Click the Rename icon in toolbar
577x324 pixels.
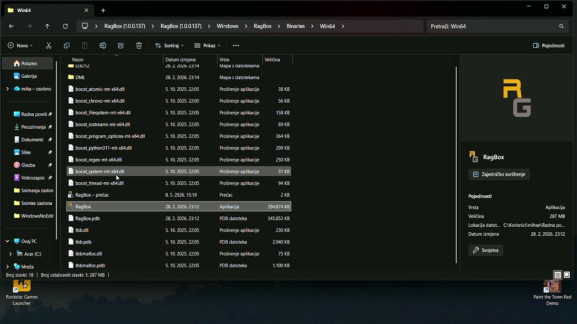[x=103, y=45]
